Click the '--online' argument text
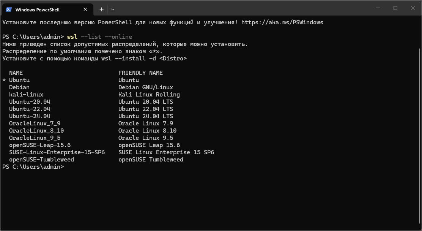422x231 pixels. click(x=118, y=37)
